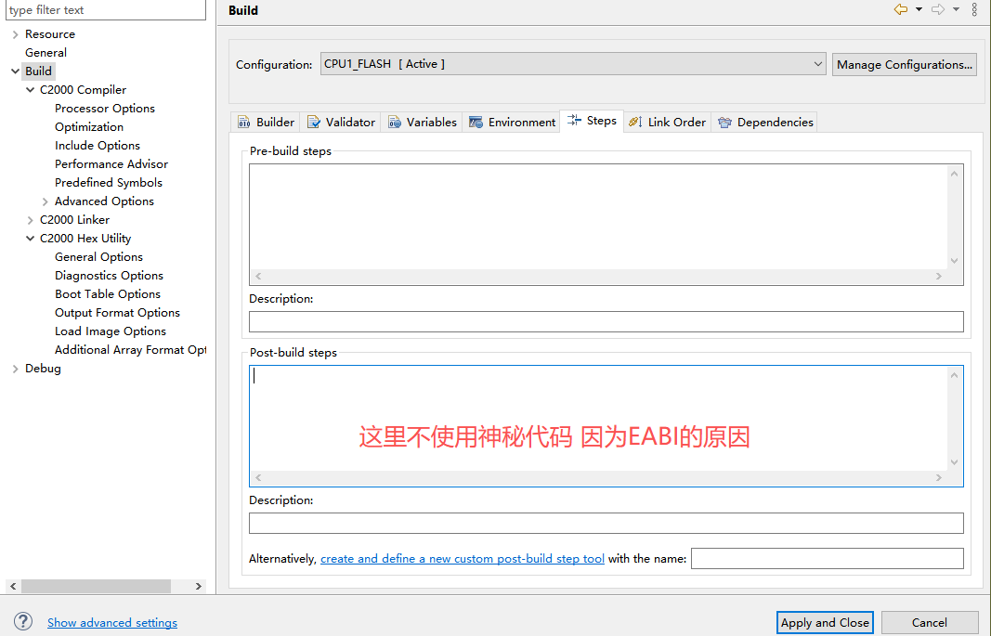Select Include Options
991x636 pixels.
point(98,145)
